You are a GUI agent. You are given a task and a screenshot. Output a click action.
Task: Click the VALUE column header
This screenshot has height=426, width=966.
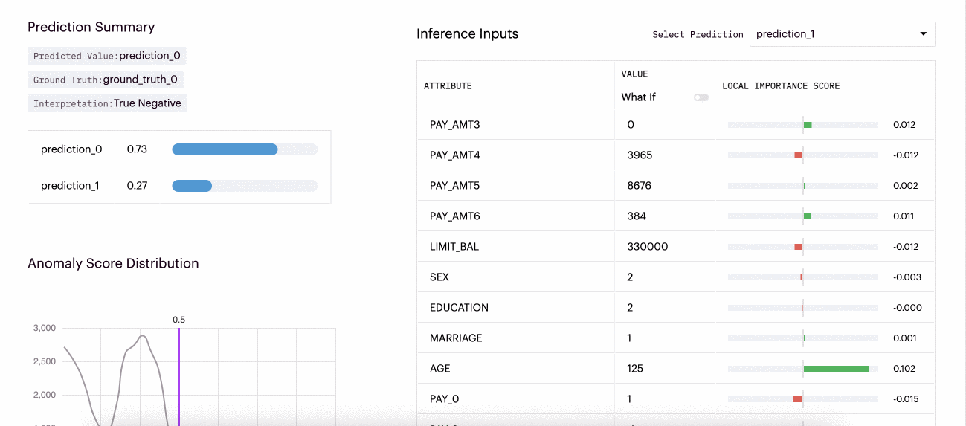[x=634, y=74]
